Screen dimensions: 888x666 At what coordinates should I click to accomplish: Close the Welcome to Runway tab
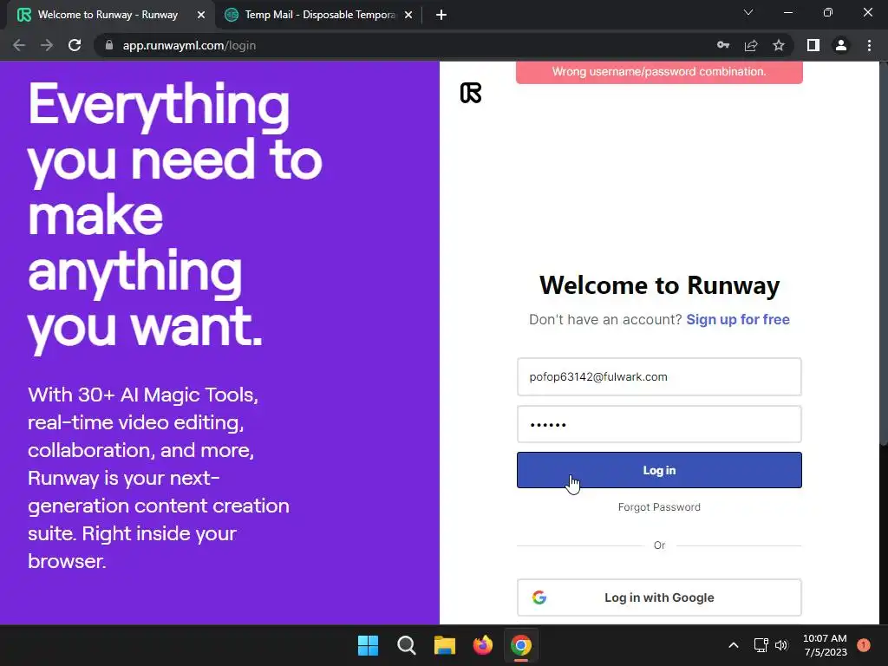click(201, 16)
